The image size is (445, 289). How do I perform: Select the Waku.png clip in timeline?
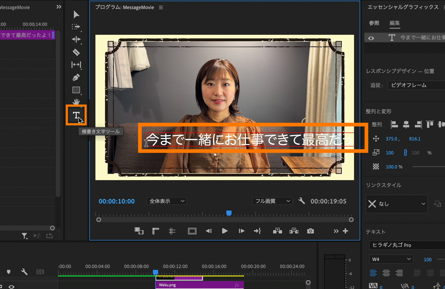[199, 285]
